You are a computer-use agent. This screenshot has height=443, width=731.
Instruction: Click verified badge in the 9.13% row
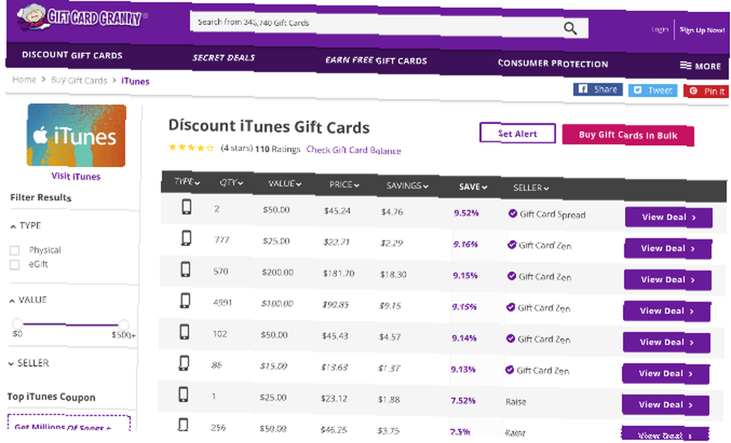[x=510, y=369]
